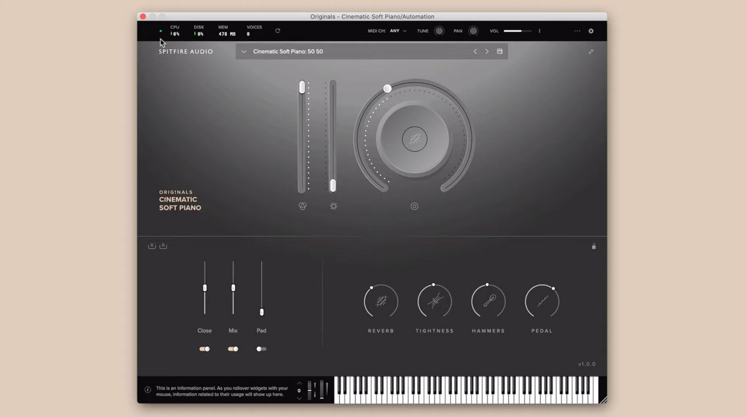Screen dimensions: 746x417
Task: Go to the next preset
Action: click(x=487, y=52)
